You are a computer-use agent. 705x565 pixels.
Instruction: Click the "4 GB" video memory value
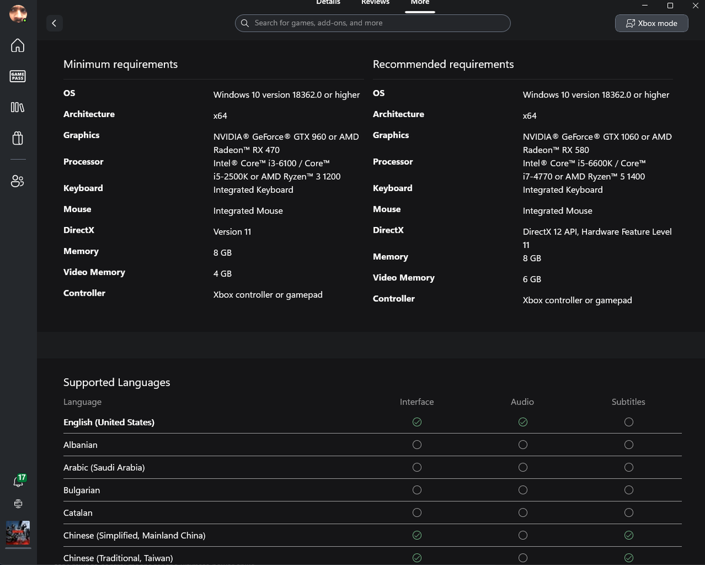tap(223, 273)
